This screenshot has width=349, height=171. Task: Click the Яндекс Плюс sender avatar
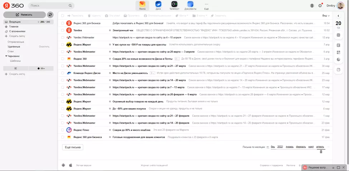point(69,130)
